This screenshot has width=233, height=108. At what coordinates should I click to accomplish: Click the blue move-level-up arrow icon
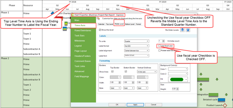tap(188, 30)
